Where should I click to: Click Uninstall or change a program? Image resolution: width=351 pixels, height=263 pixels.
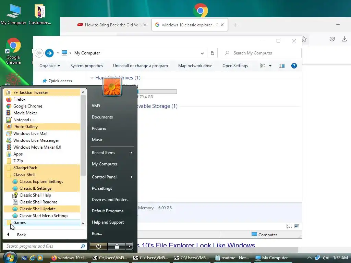140,66
